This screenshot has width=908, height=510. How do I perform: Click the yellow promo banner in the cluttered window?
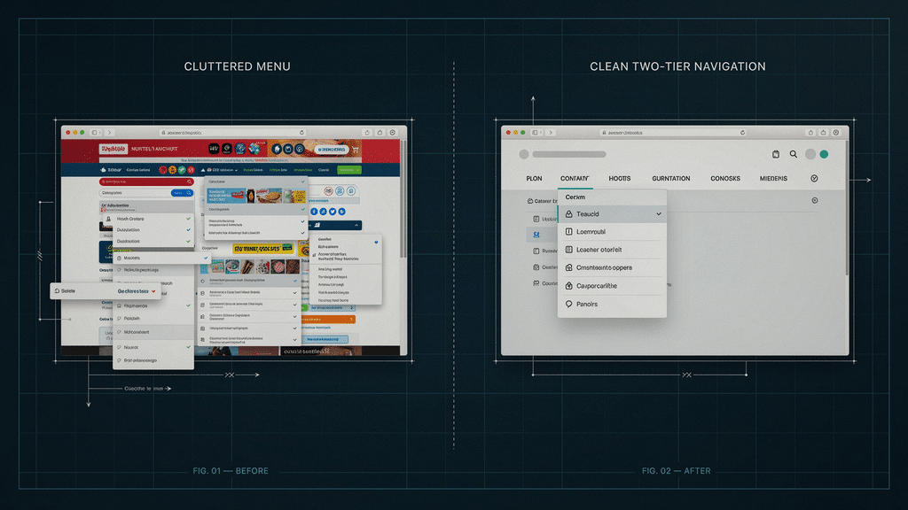tap(262, 249)
